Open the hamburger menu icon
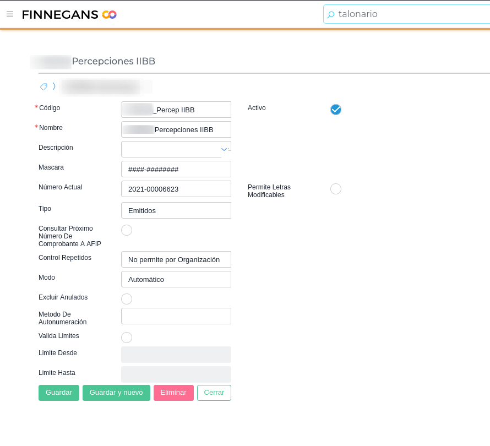This screenshot has height=446, width=490. point(10,14)
